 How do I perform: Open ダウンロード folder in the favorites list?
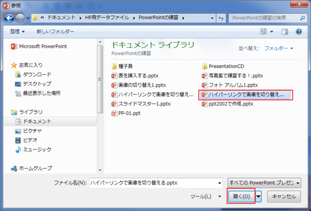pyautogui.click(x=33, y=75)
